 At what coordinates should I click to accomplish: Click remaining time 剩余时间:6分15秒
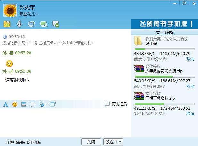click(x=150, y=114)
